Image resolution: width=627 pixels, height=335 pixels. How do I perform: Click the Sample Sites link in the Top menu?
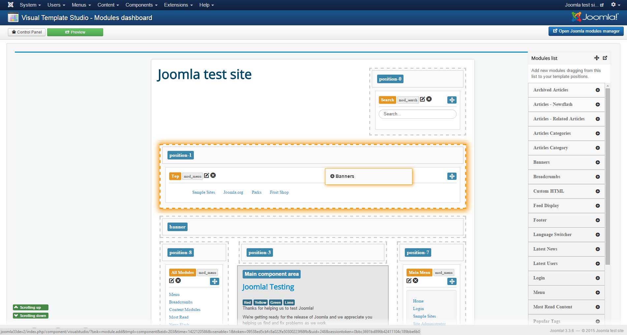203,192
